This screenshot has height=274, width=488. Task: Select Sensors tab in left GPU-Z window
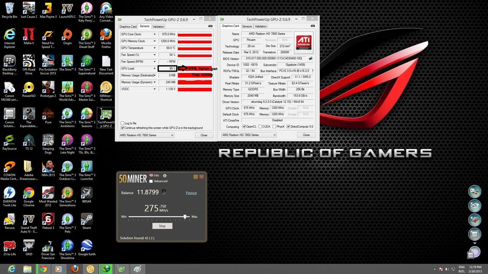(144, 26)
